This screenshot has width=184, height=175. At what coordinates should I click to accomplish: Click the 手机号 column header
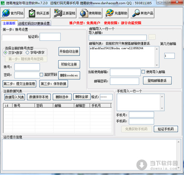coord(101,105)
